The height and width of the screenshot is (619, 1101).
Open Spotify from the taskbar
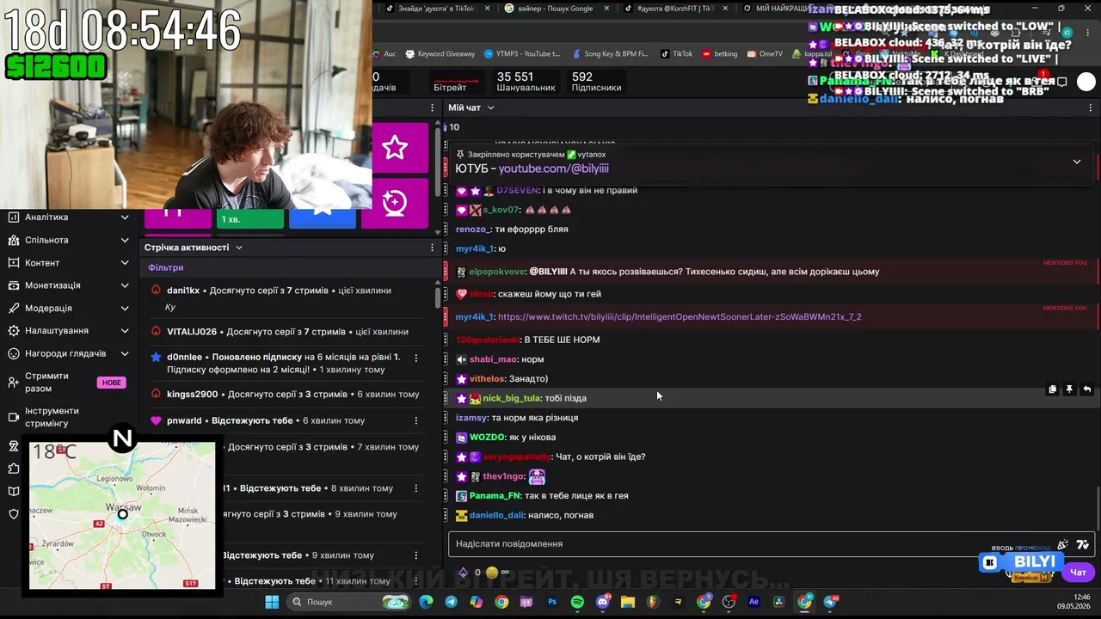[577, 602]
